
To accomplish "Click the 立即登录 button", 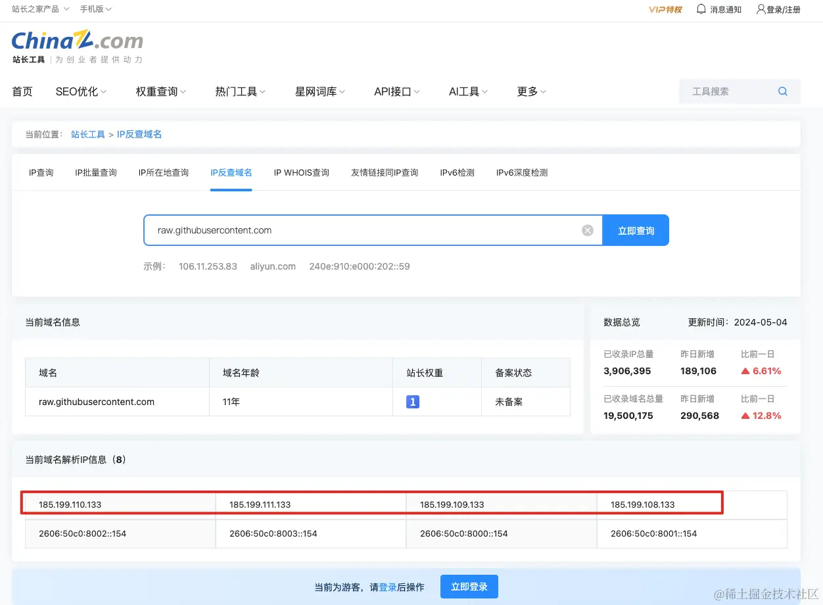I will pos(469,587).
